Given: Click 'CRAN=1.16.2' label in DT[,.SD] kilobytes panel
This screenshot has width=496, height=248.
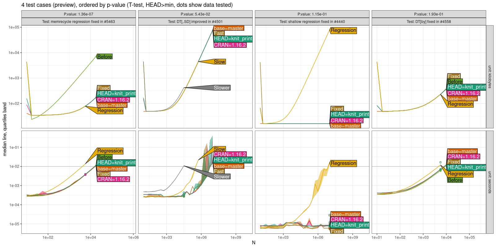Looking at the screenshot, I should (230, 45).
